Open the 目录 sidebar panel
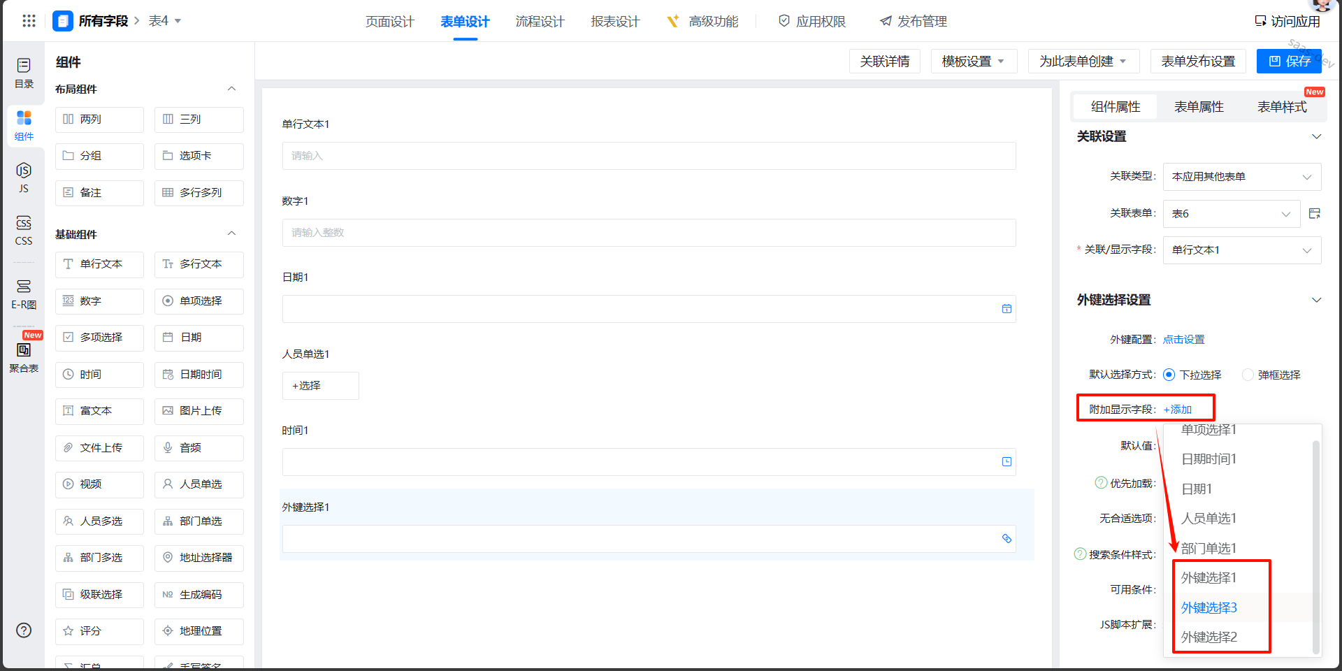 [x=24, y=73]
